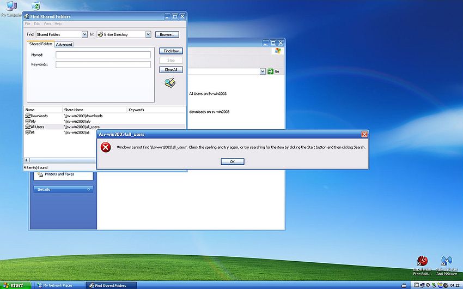Switch to the Advanced tab
The height and width of the screenshot is (289, 463).
[x=64, y=45]
